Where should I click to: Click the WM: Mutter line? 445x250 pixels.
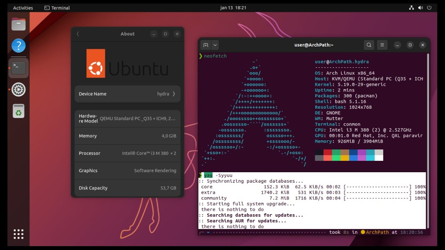(329, 119)
